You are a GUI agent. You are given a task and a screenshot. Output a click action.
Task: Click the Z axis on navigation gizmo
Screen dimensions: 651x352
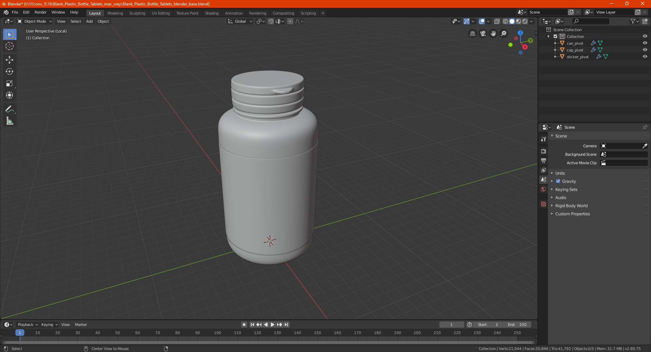click(x=520, y=33)
